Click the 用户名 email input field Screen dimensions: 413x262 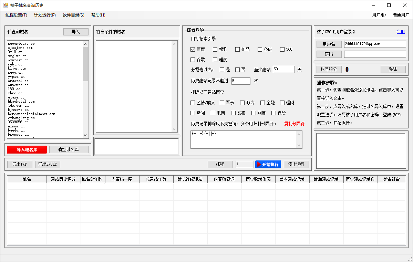pyautogui.click(x=375, y=44)
